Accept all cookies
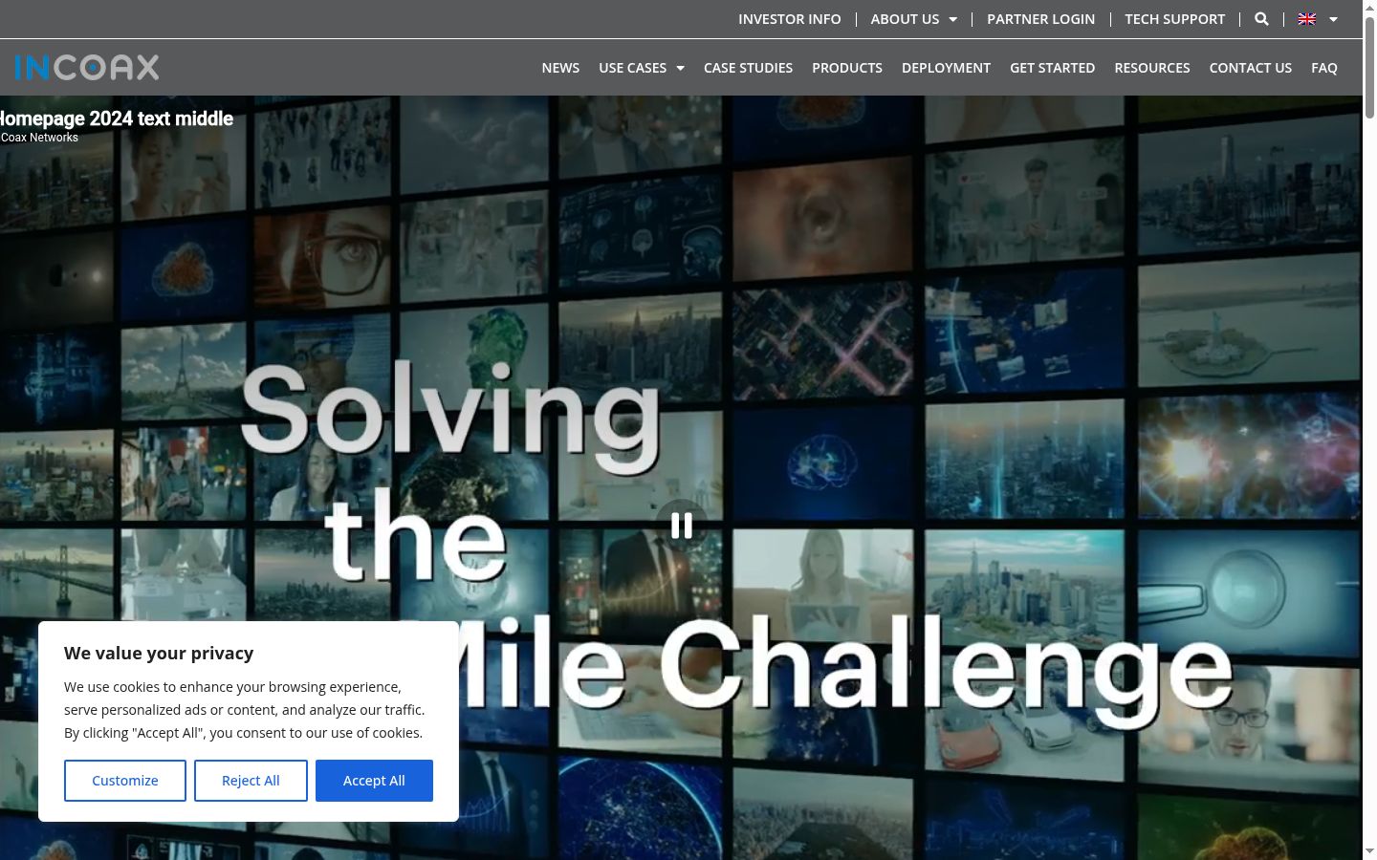The width and height of the screenshot is (1377, 860). click(374, 781)
